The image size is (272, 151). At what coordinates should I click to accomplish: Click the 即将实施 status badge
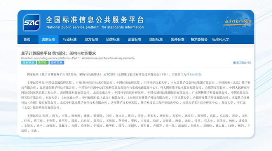[57, 63]
